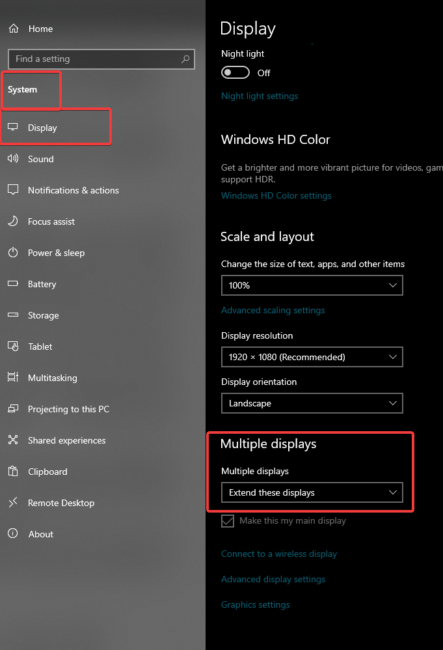The image size is (443, 650).
Task: Click the Sound speaker icon
Action: tap(13, 158)
